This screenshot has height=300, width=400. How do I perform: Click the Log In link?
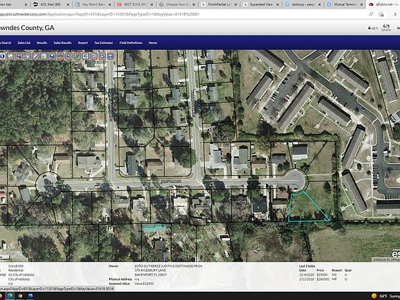373,28
